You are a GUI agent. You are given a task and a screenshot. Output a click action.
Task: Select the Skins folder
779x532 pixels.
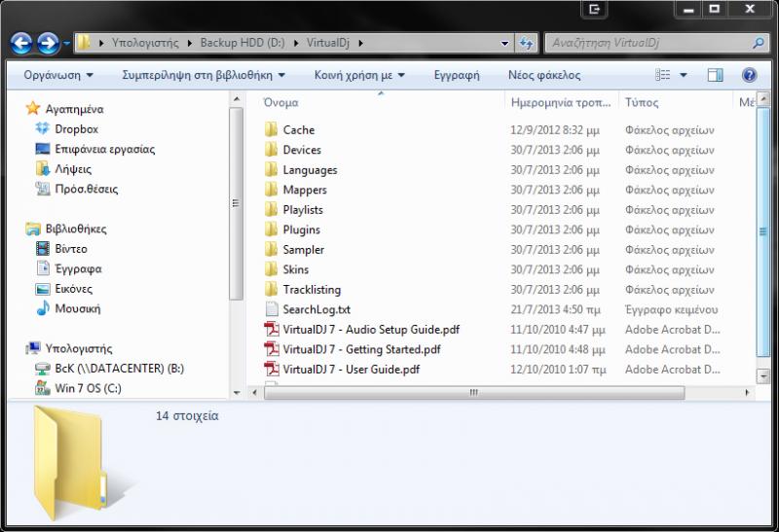point(287,269)
